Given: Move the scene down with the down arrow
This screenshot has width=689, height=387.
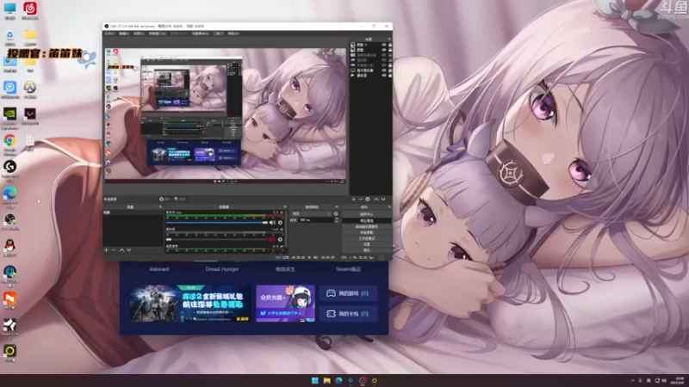Looking at the screenshot, I should pos(128,249).
